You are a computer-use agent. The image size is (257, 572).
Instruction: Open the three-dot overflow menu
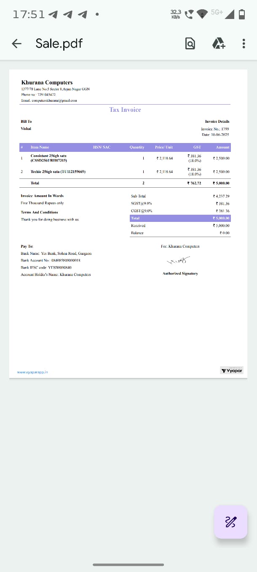click(244, 43)
